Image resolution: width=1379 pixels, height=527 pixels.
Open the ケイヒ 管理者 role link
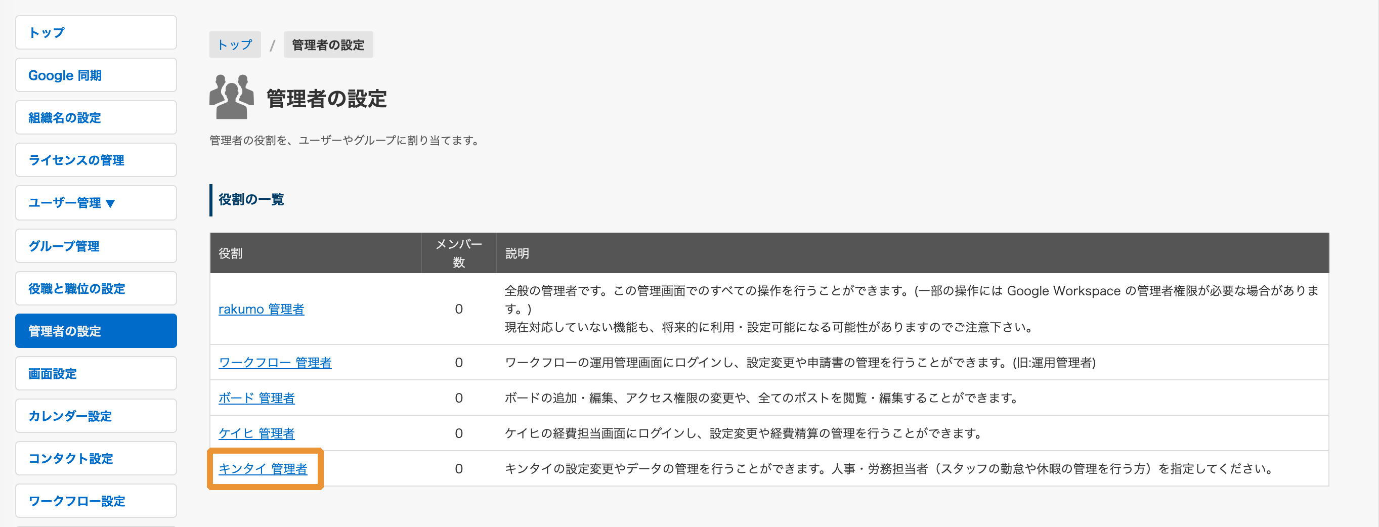click(256, 433)
